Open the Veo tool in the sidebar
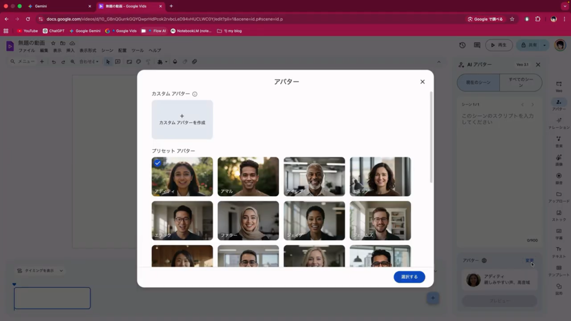 tap(558, 86)
